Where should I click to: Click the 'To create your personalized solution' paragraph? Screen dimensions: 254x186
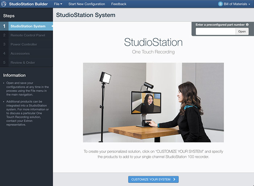coord(153,154)
